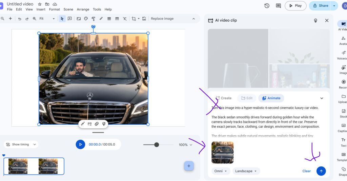Redo the last action
This screenshot has width=347, height=181.
tap(27, 19)
